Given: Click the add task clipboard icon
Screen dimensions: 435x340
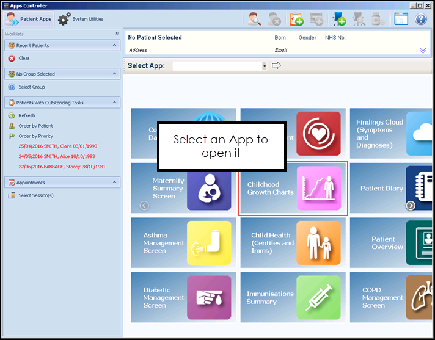Looking at the screenshot, I should [x=297, y=20].
